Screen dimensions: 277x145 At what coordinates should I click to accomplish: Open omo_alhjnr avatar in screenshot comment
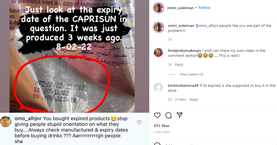[x=6, y=122]
